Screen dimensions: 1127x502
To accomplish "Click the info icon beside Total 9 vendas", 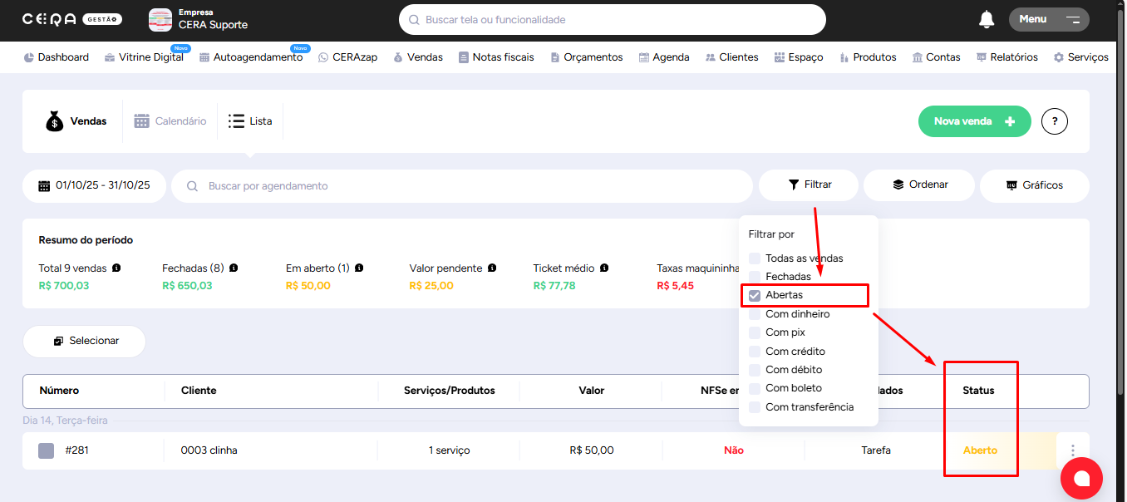I will [x=116, y=268].
